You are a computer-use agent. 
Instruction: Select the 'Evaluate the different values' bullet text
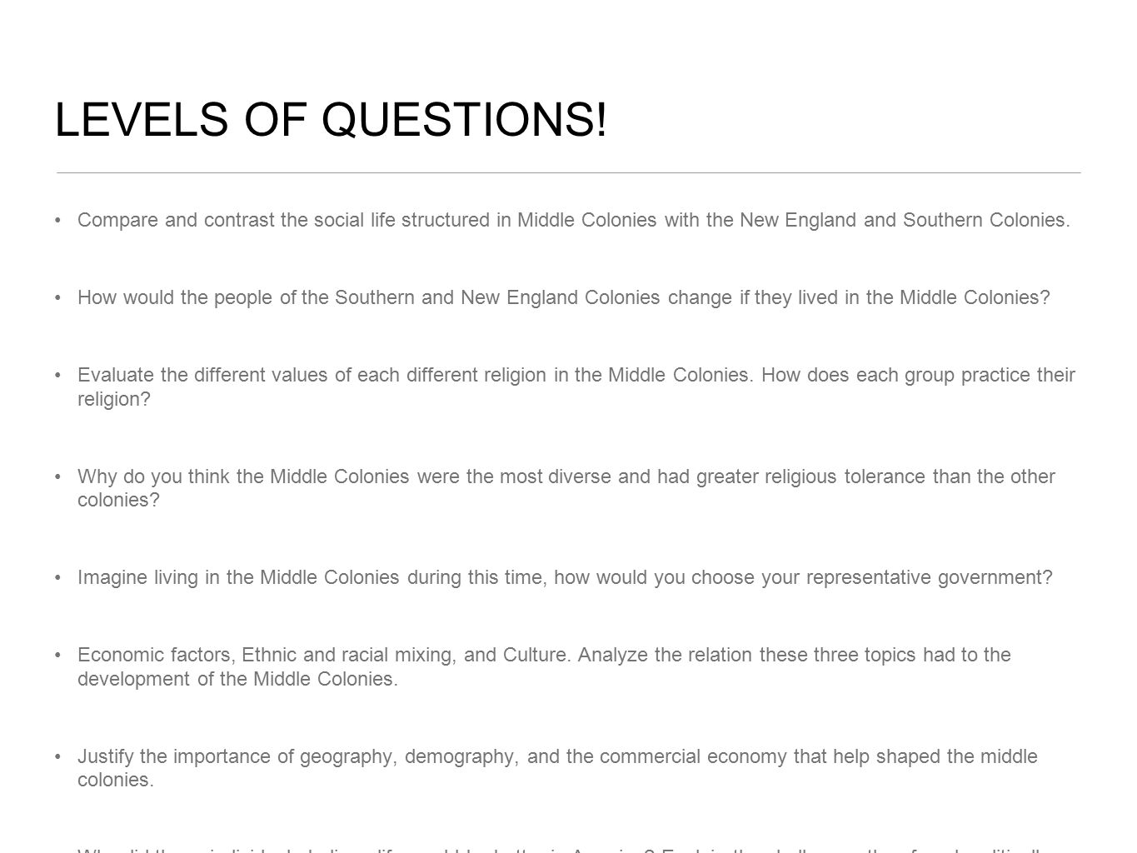576,387
